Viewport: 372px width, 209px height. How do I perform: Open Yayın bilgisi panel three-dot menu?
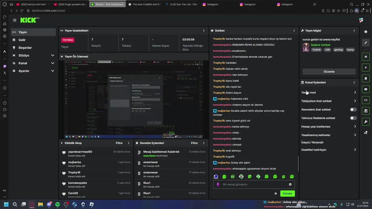click(354, 30)
